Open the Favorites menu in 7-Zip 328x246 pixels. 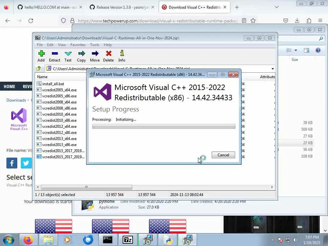(x=78, y=45)
